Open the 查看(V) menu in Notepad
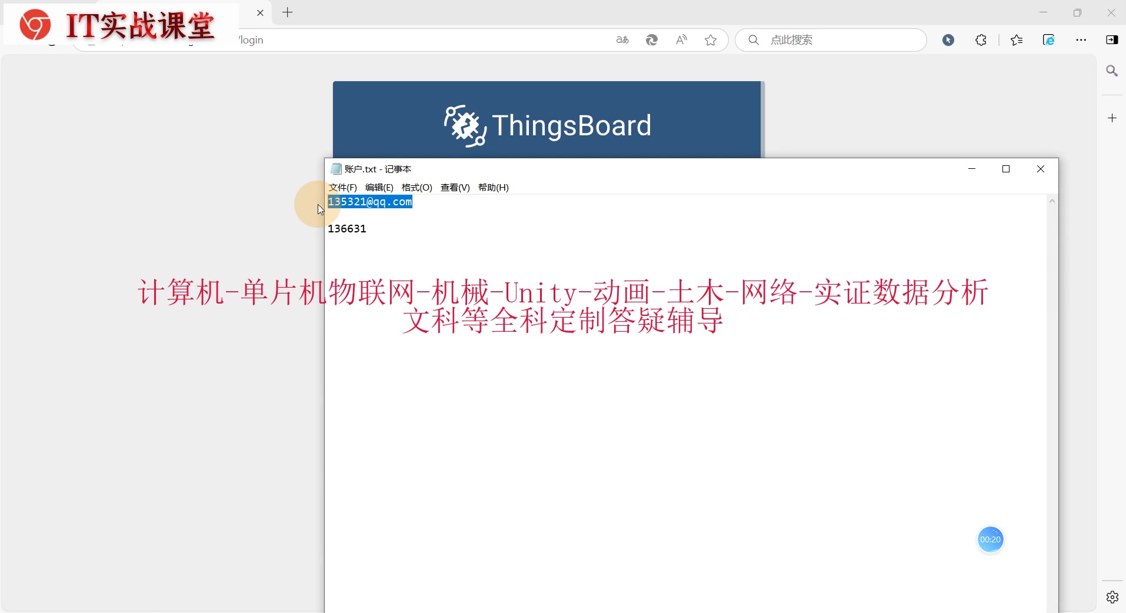The width and height of the screenshot is (1126, 613). 455,187
